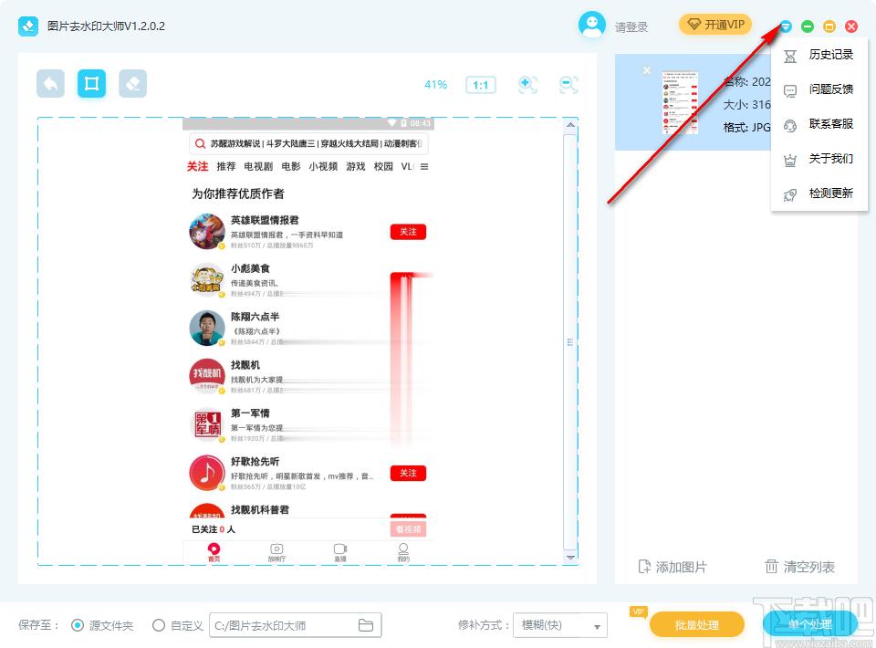Click the undo arrow tool button
This screenshot has height=648, width=876.
(x=51, y=84)
